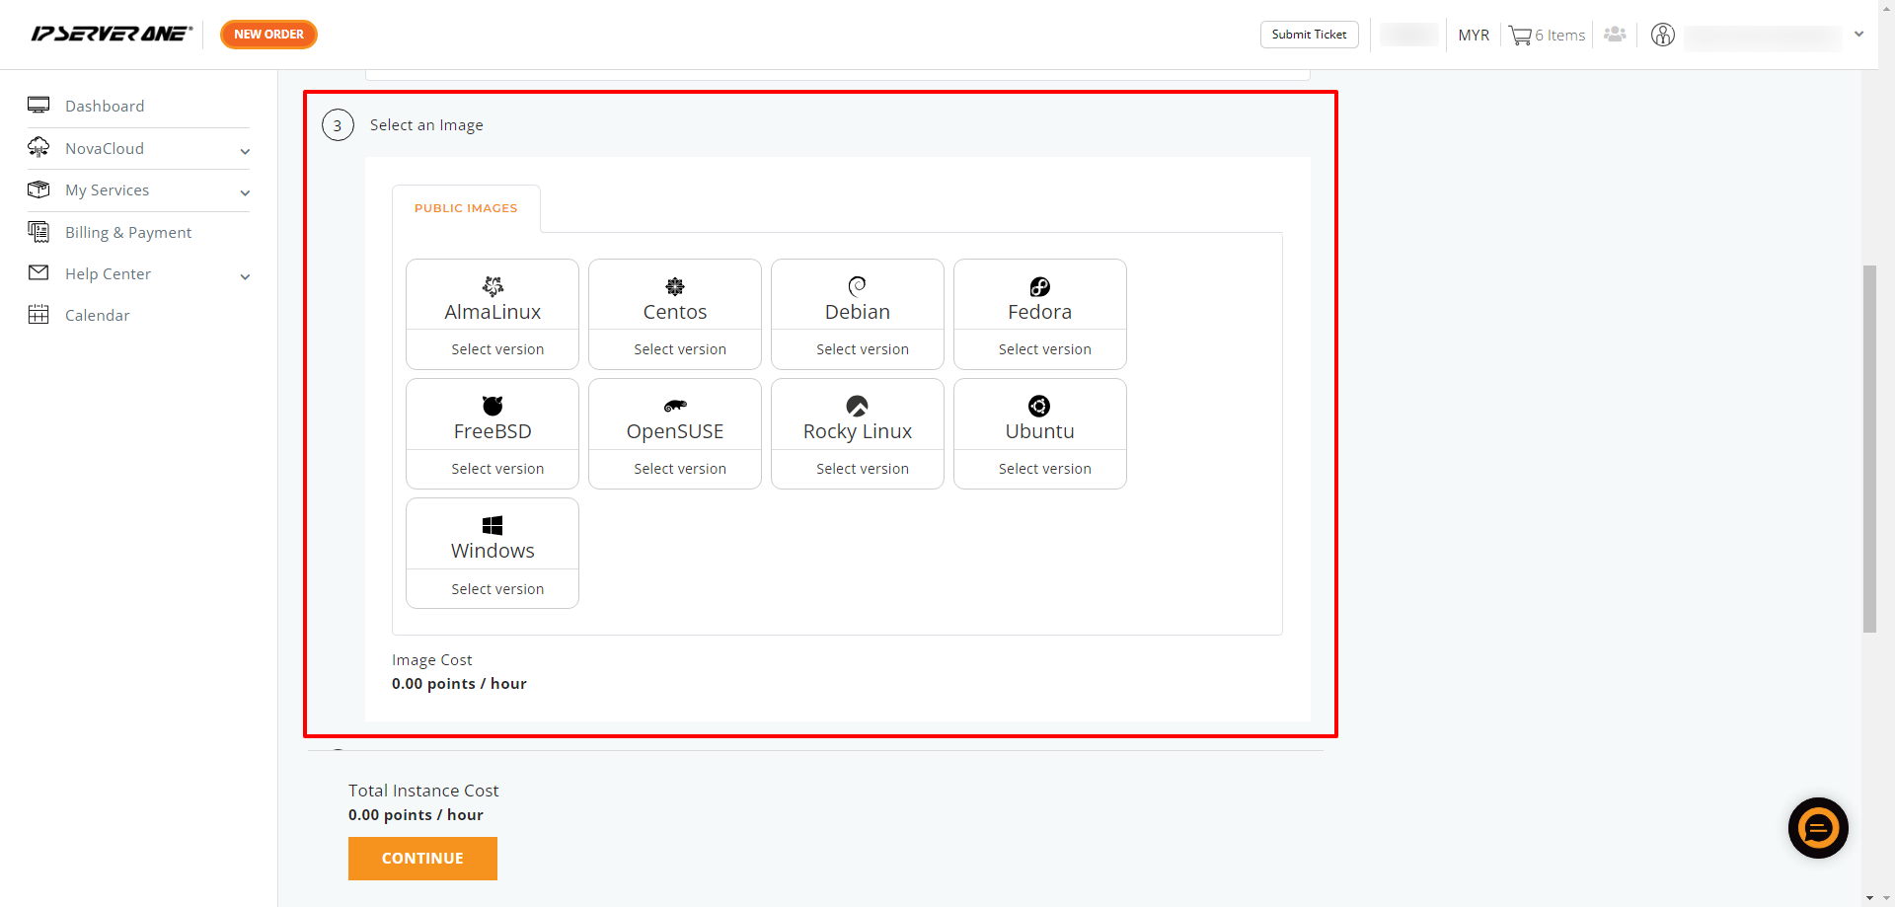Switch to the Public Images tab
This screenshot has width=1895, height=907.
466,208
